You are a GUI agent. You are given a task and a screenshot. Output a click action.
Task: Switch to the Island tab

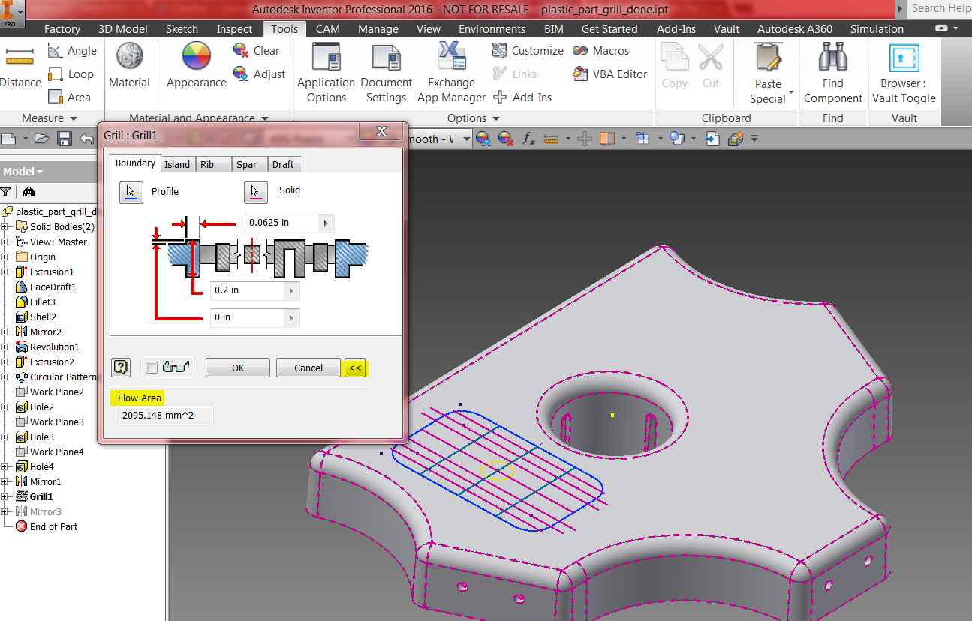tap(177, 165)
